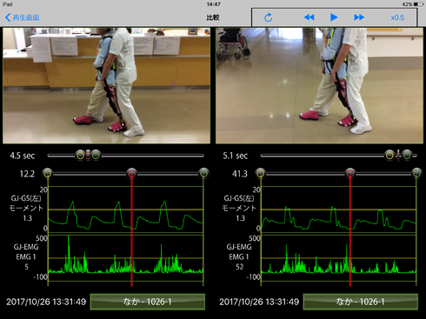Click red current-position marker on right 5.1 sec slider
This screenshot has width=426, height=319.
click(398, 156)
